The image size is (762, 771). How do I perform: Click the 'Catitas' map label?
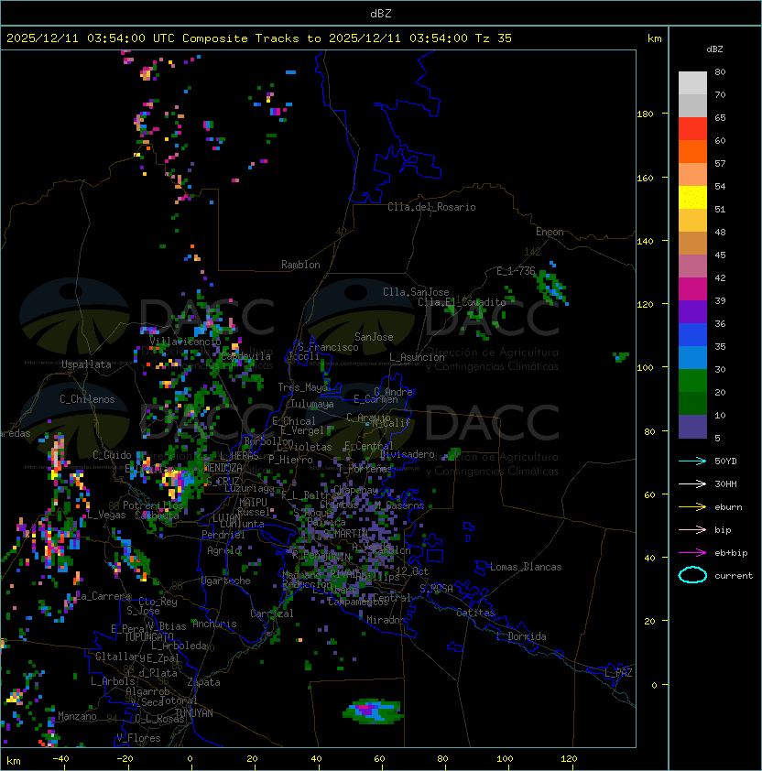point(475,613)
